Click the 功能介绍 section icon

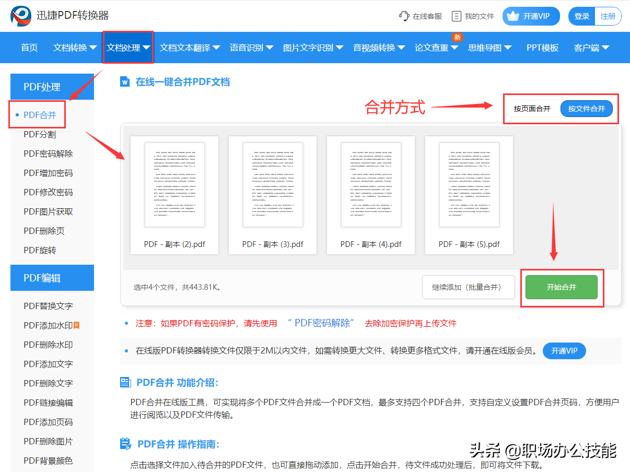tap(125, 383)
